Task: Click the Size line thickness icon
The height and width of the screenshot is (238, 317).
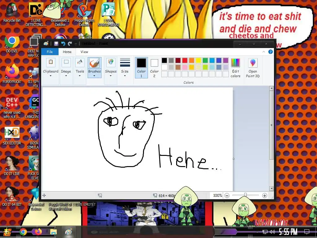Action: click(x=125, y=63)
